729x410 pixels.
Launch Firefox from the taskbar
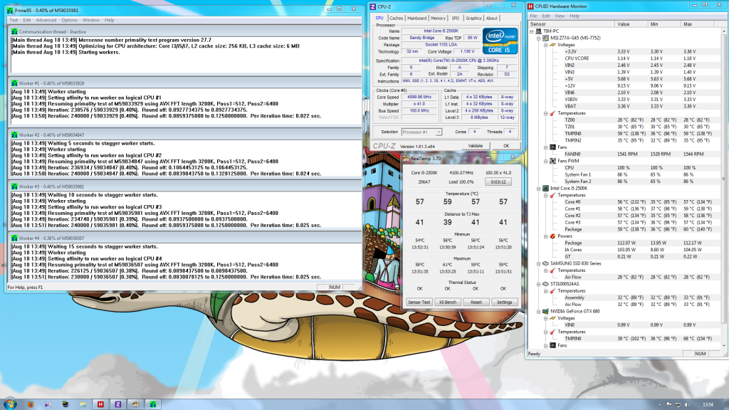click(31, 404)
